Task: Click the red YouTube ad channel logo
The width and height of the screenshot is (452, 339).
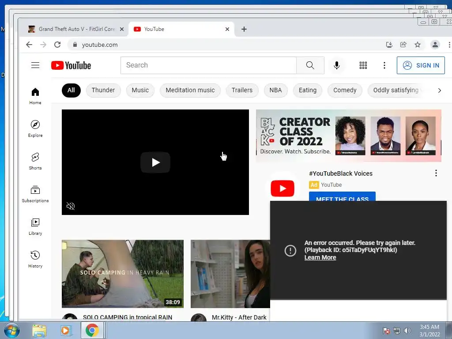Action: tap(282, 188)
